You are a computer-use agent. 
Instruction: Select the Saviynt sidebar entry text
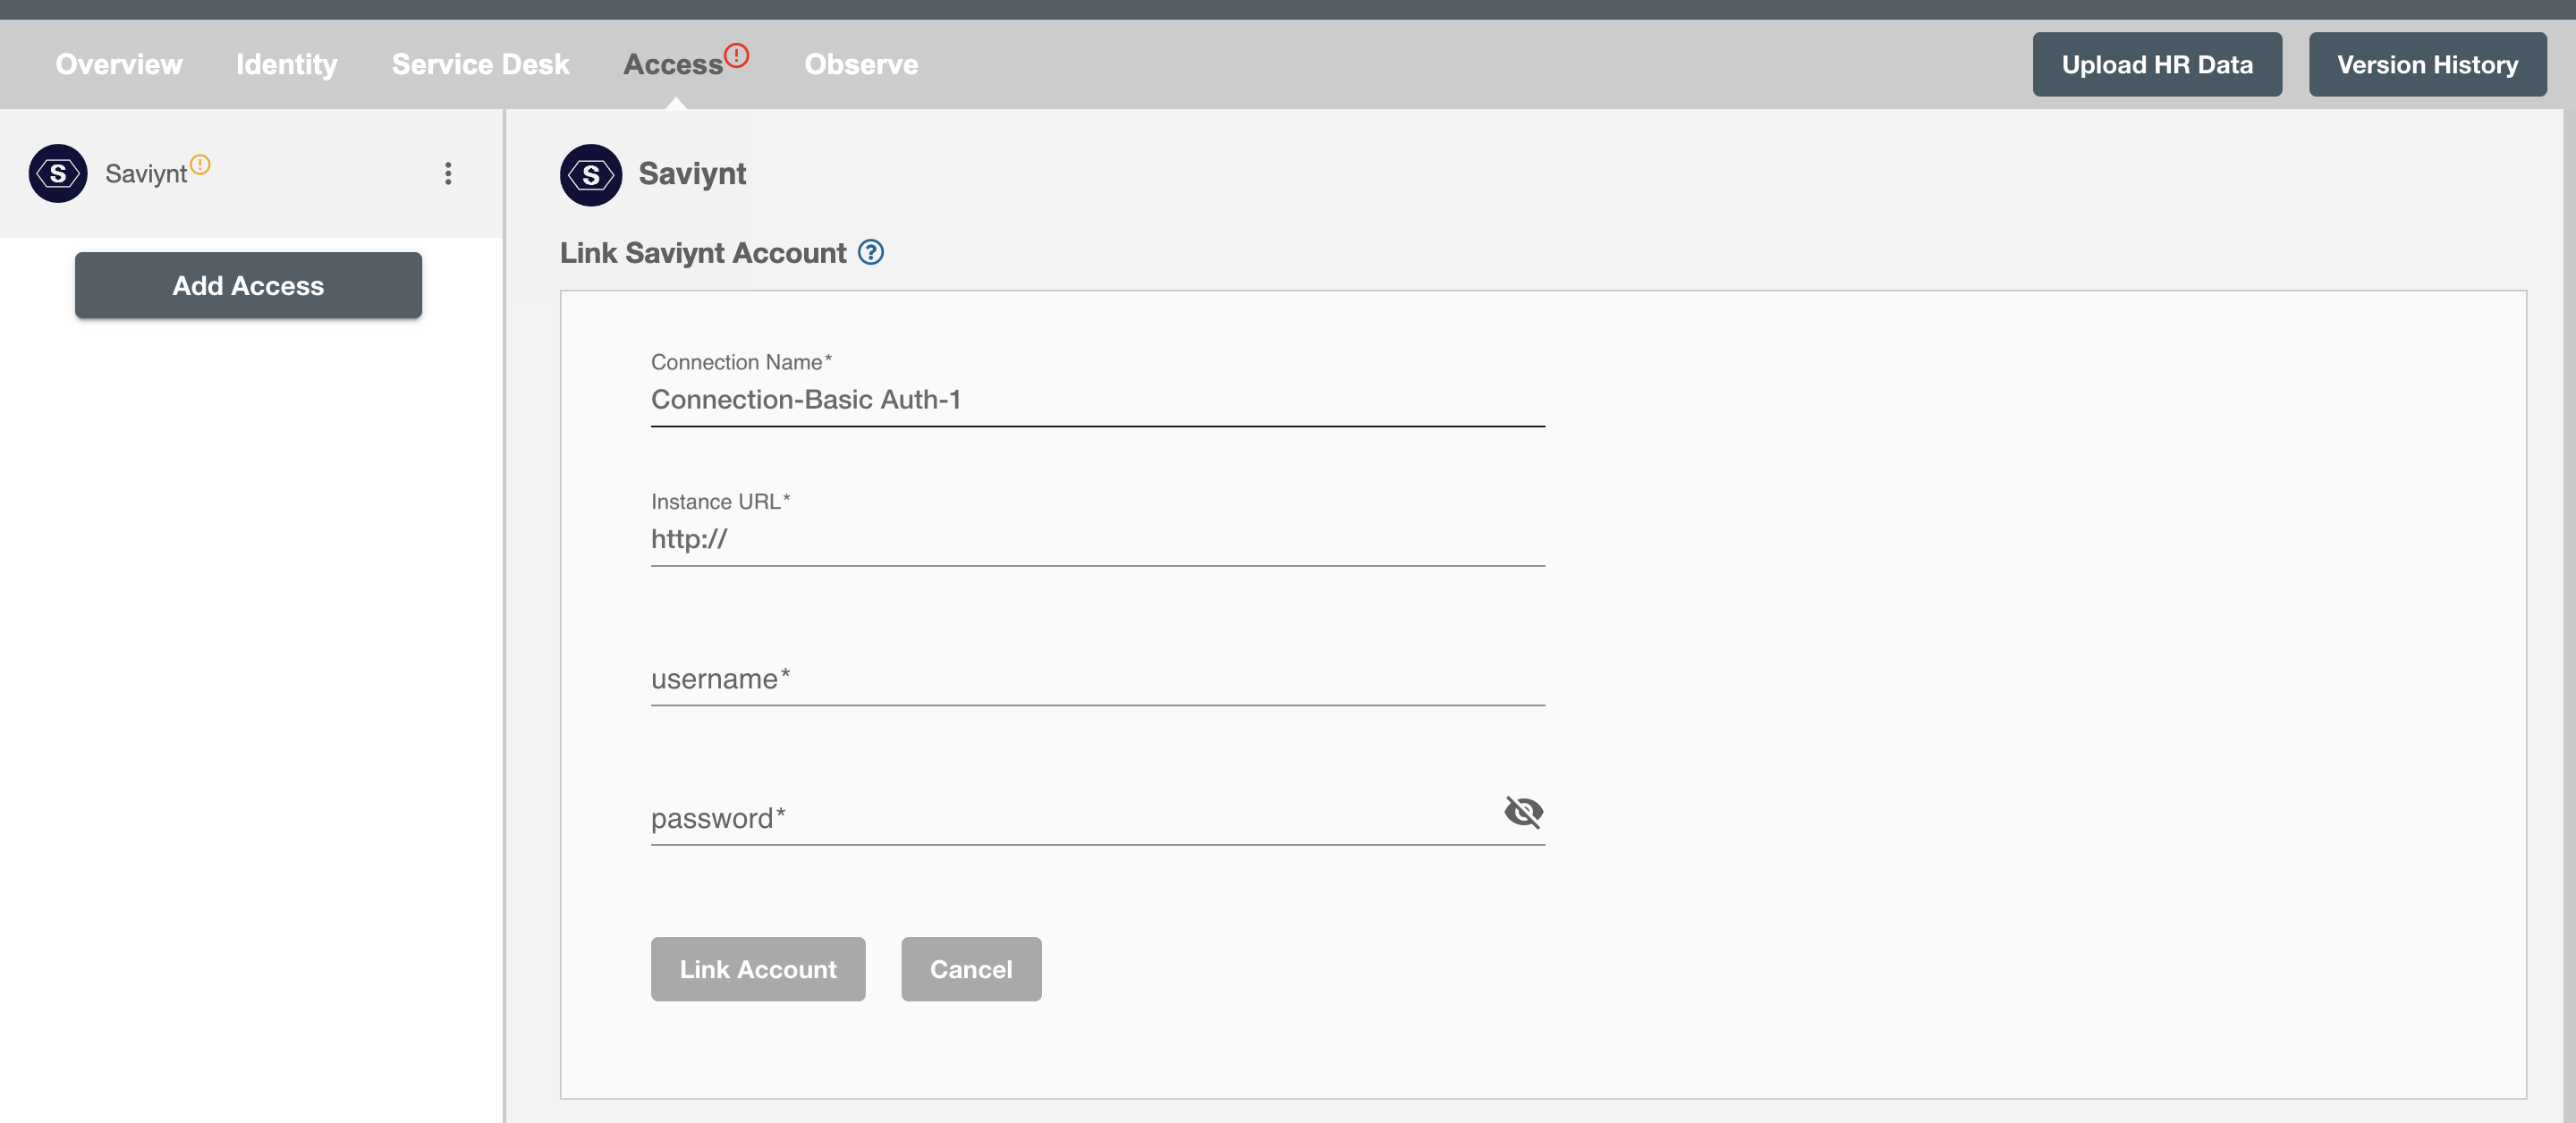click(x=146, y=174)
